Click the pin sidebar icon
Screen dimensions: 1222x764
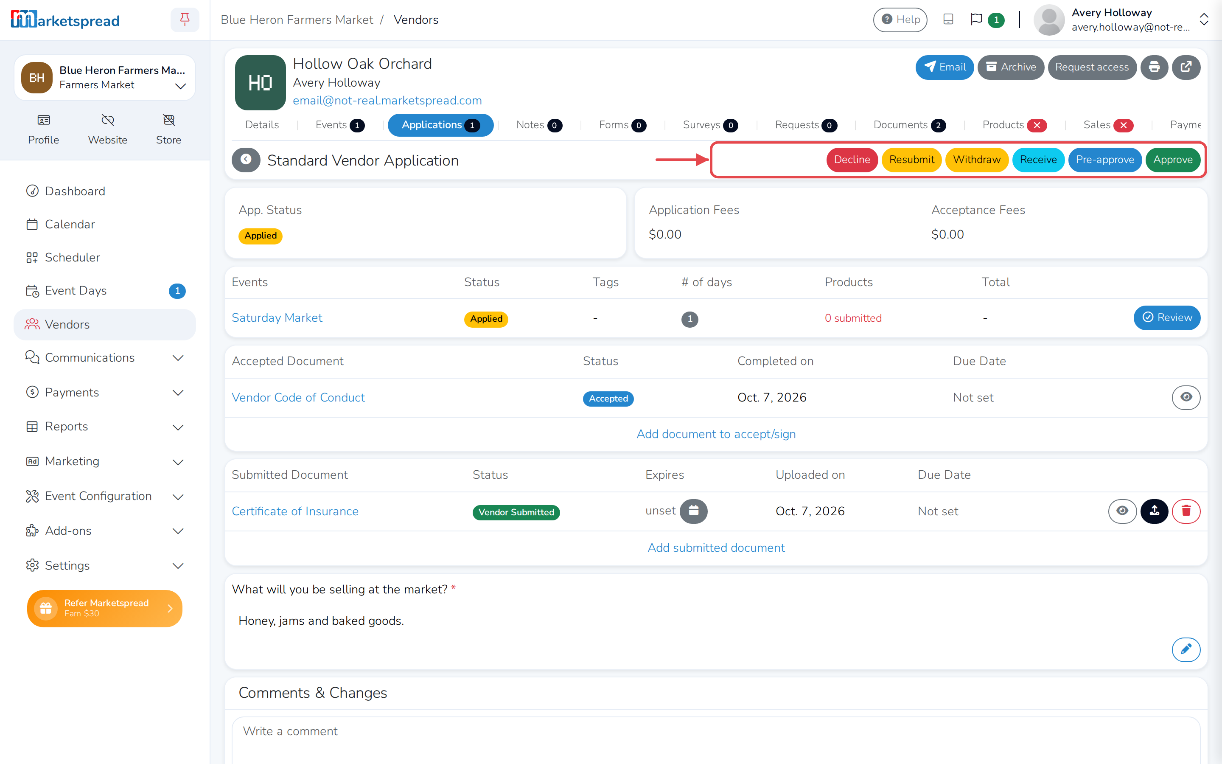(x=185, y=20)
